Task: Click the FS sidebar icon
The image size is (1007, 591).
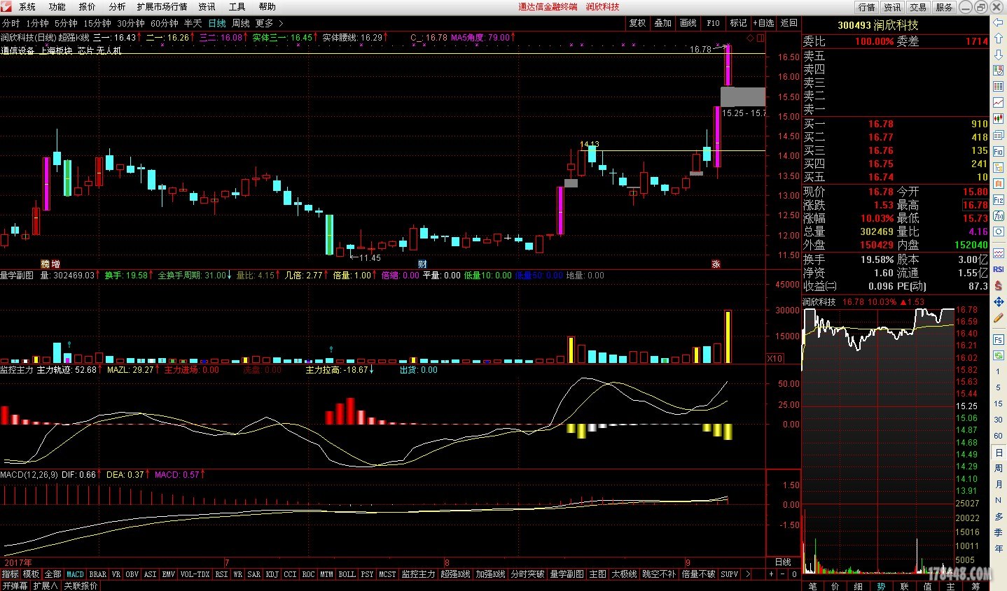Action: (x=998, y=339)
